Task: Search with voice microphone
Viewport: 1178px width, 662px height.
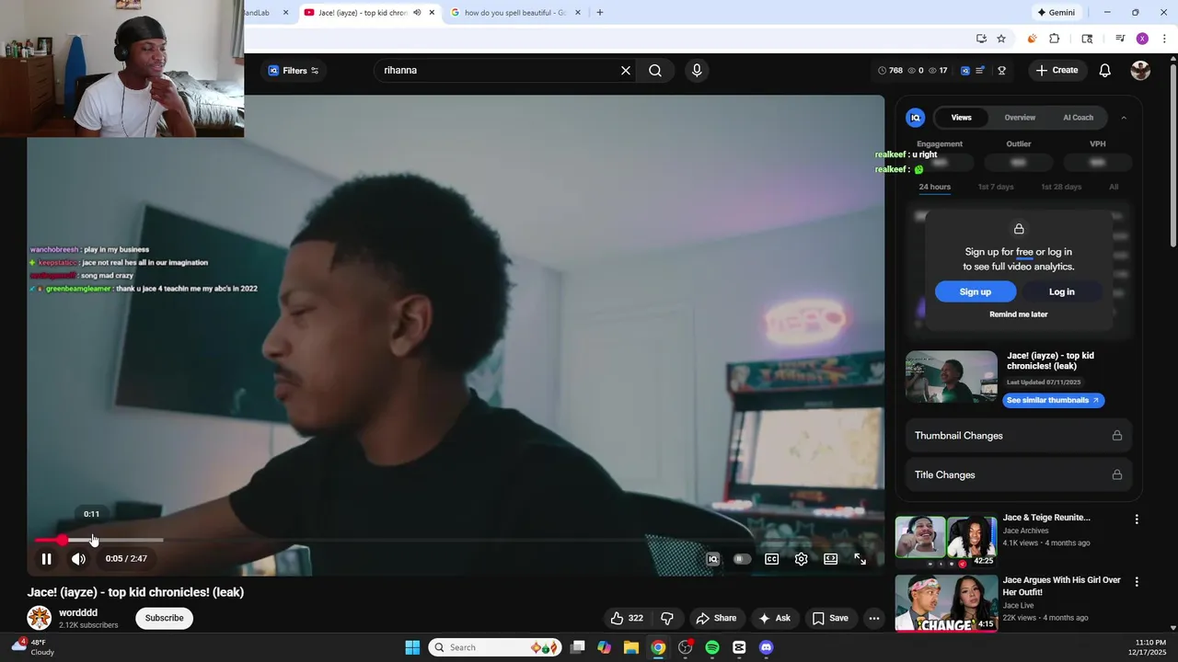Action: coord(697,71)
